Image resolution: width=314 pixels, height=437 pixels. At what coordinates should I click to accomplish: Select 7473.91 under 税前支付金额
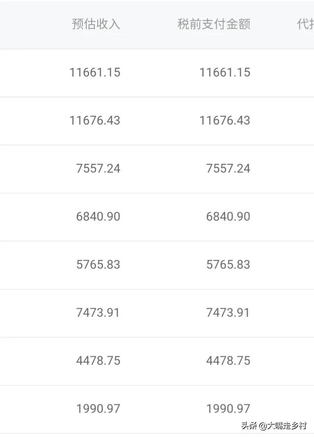pos(228,313)
